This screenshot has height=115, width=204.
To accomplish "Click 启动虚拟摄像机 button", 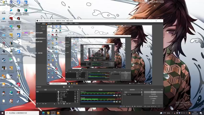I will click(x=153, y=97).
